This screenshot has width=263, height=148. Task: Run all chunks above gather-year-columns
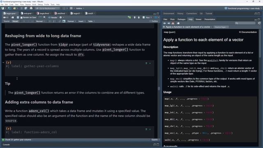(146, 63)
